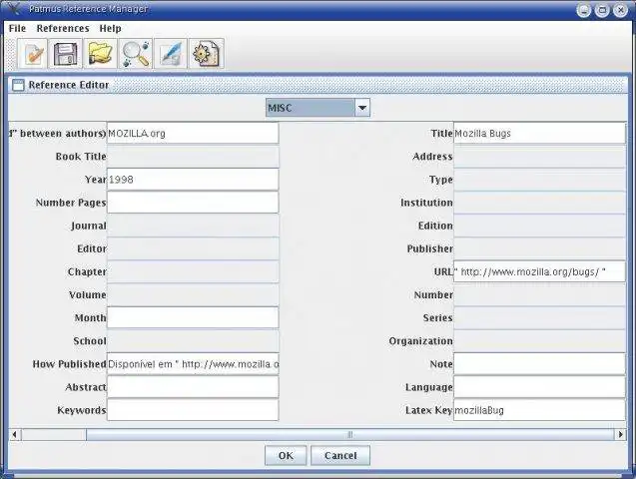The image size is (636, 479).
Task: Click the disabled Publisher field
Action: click(x=539, y=248)
